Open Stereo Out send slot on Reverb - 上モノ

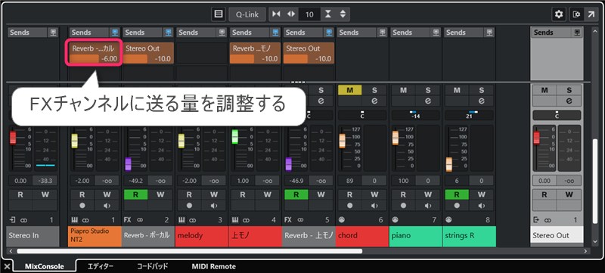coord(309,48)
